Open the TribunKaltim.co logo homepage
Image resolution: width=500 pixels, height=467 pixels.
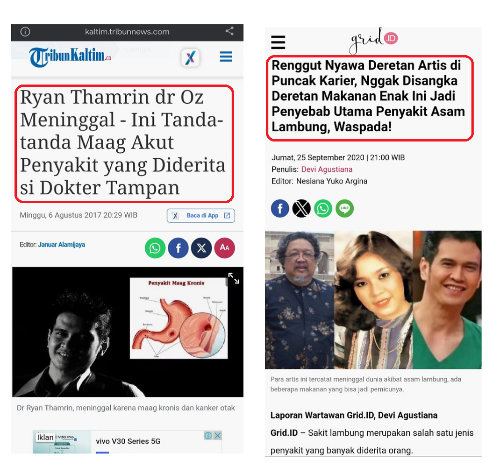click(70, 57)
